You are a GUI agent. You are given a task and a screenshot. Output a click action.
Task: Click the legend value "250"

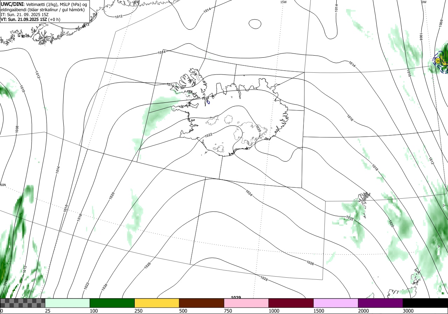(x=139, y=311)
